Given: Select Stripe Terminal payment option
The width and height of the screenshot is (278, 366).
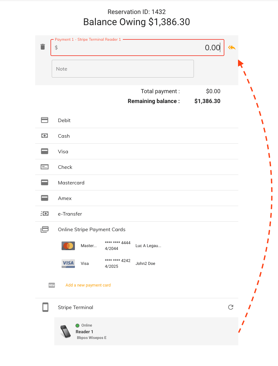Looking at the screenshot, I should [137, 307].
